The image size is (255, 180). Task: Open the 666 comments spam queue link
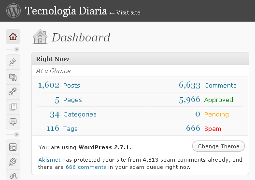pyautogui.click(x=86, y=167)
